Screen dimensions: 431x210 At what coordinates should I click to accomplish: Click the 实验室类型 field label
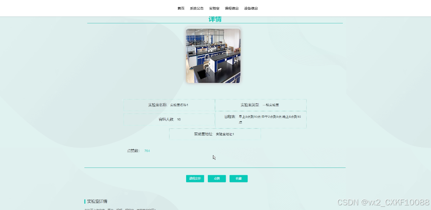click(x=250, y=105)
